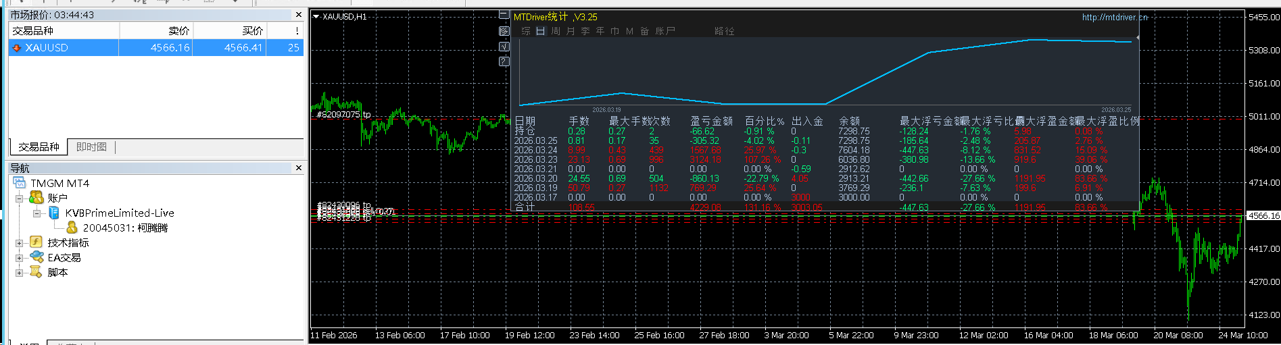The width and height of the screenshot is (1281, 345).
Task: Collapse the KVBPrimeLimited-Live tree node
Action: pyautogui.click(x=37, y=213)
